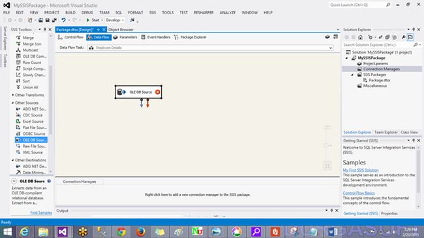Select OLE DB Source component on canvas
Image resolution: width=424 pixels, height=238 pixels.
click(138, 92)
